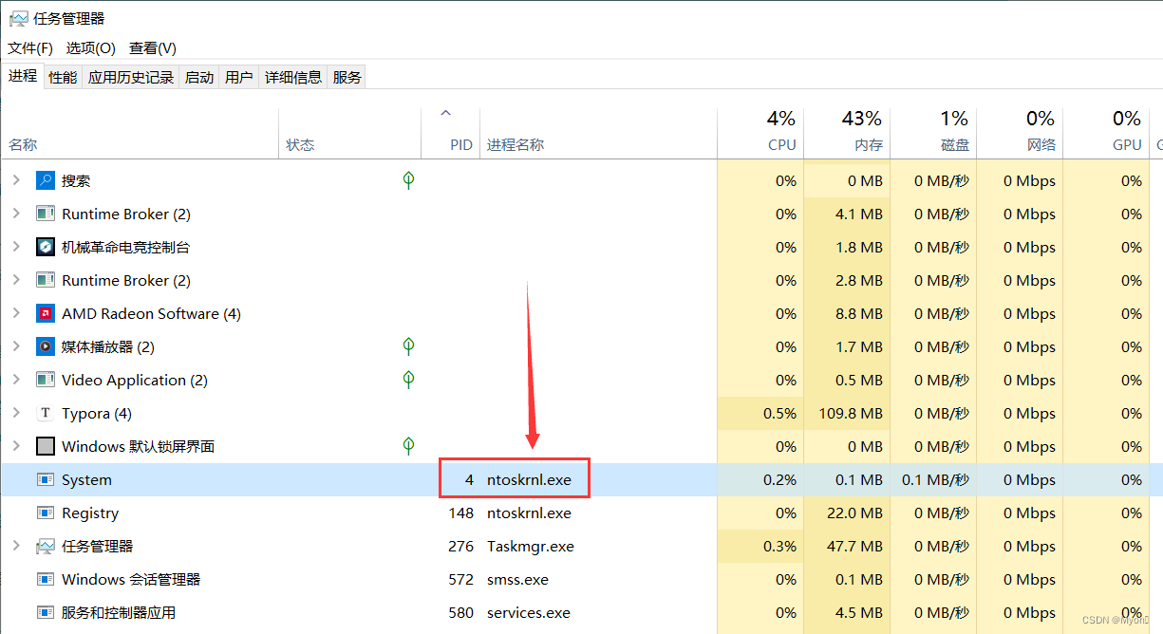The image size is (1163, 634).
Task: Click the Taskmgr icon on 任务管理器 row
Action: click(46, 546)
